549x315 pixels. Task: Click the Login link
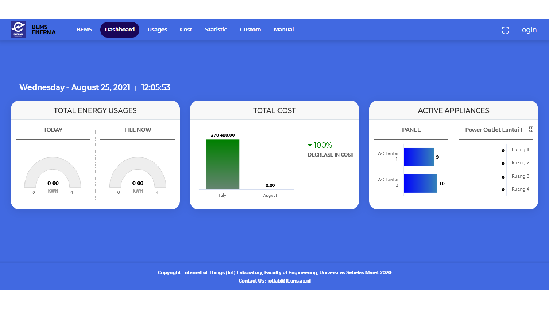coord(527,30)
